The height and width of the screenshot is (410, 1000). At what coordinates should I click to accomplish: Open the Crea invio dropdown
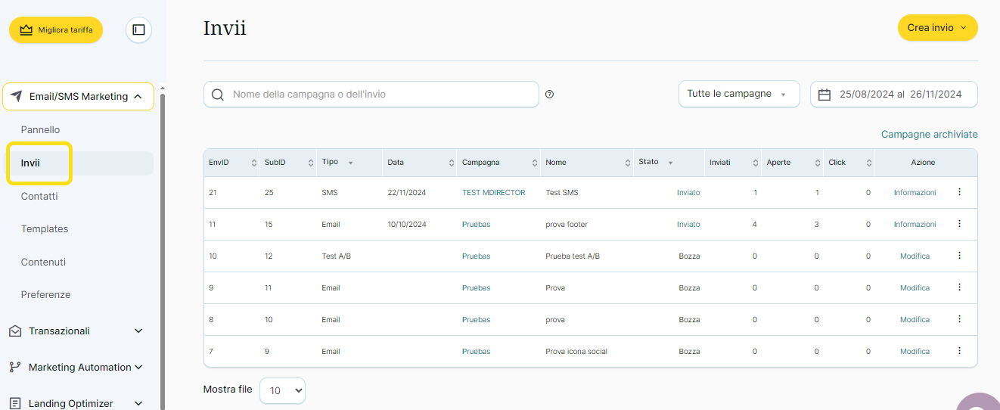pyautogui.click(x=937, y=28)
